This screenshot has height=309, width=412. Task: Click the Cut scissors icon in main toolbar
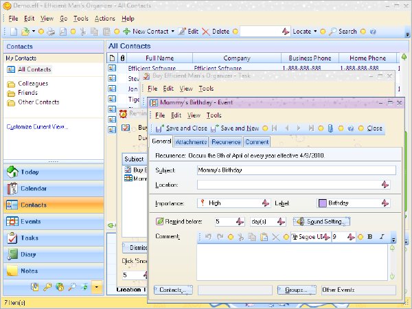tap(83, 32)
